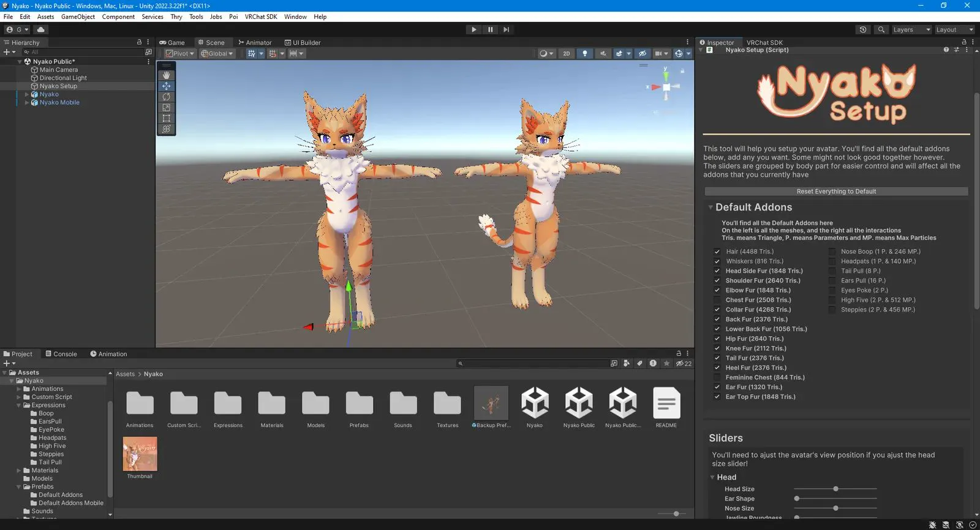Viewport: 980px width, 530px height.
Task: Collapse the Default Addons section
Action: (710, 207)
